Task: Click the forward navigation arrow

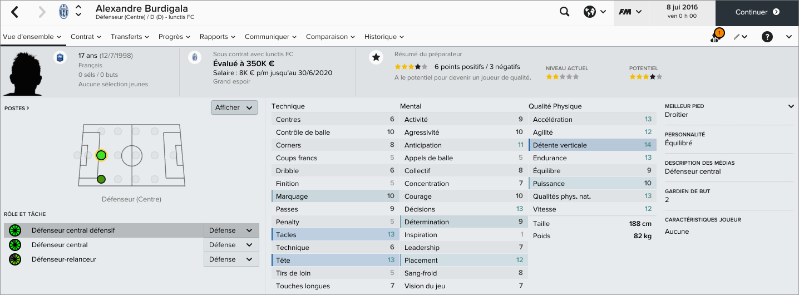Action: pos(42,12)
